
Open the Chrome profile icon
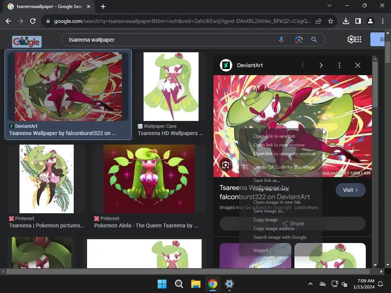(x=370, y=21)
